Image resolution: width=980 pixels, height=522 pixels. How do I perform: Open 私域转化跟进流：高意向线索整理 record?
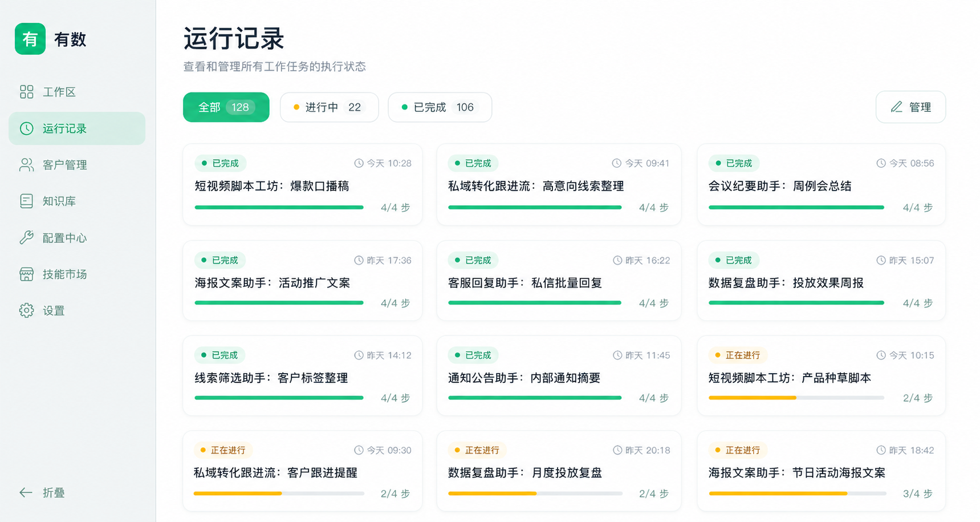[559, 184]
